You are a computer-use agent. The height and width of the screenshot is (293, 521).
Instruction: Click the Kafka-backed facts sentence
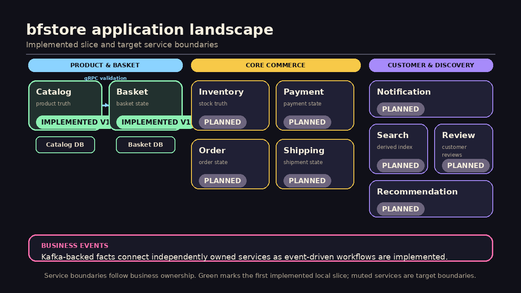tap(244, 257)
